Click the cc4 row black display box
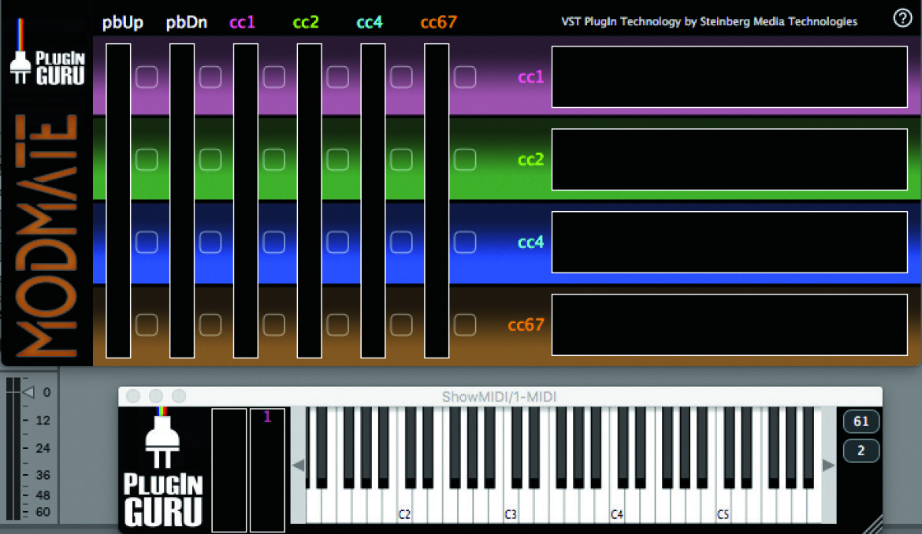 729,242
